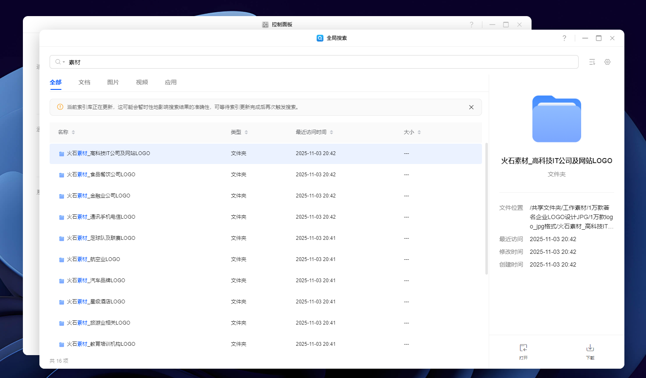This screenshot has width=646, height=378.
Task: Switch to the 全部 tab
Action: 56,82
